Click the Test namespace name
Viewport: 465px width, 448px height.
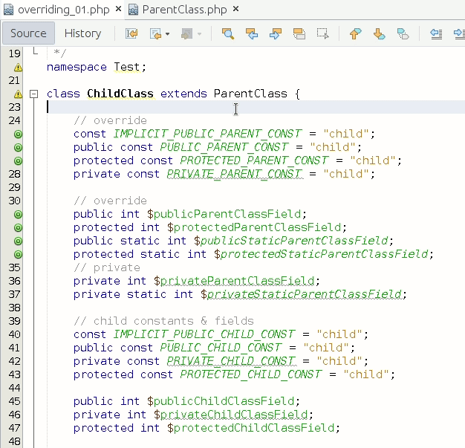127,67
